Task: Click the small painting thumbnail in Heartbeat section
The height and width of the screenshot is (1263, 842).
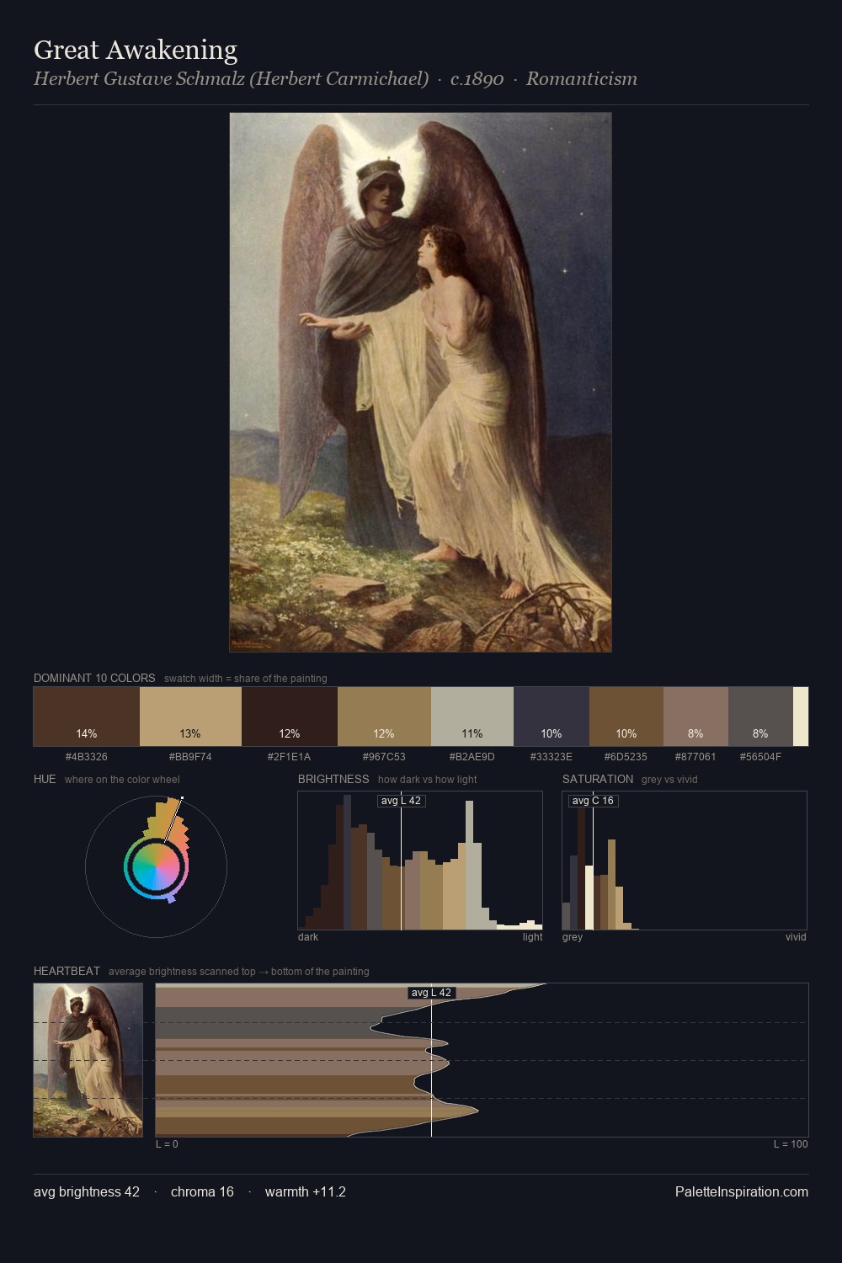Action: [88, 1060]
